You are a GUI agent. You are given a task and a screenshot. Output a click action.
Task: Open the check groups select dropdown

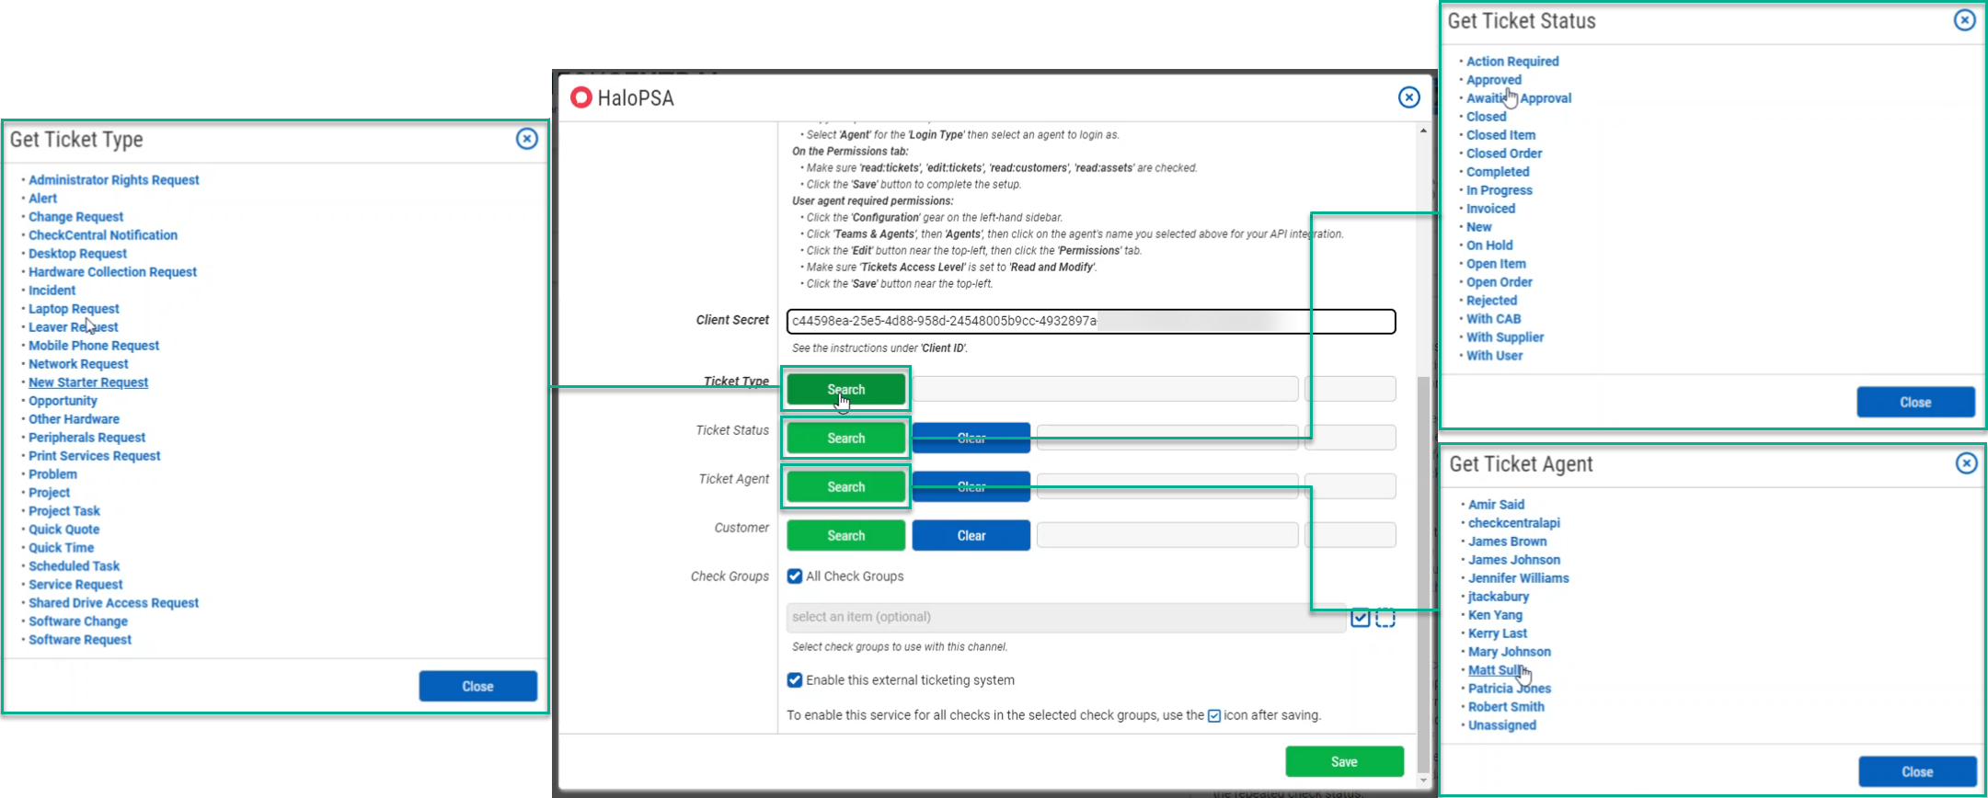[x=1064, y=617]
